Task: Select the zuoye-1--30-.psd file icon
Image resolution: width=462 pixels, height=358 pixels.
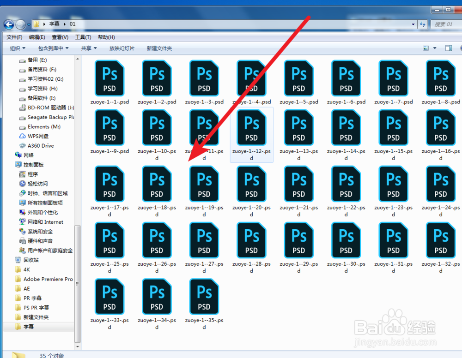Action: click(346, 240)
